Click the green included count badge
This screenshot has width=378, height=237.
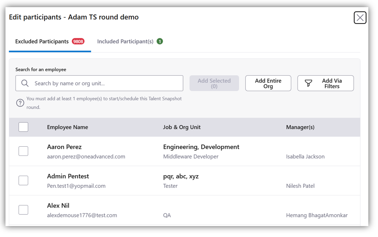(160, 41)
